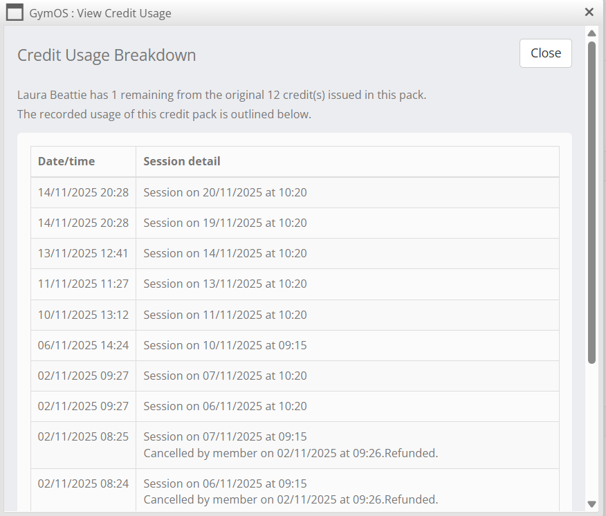The width and height of the screenshot is (606, 516).
Task: Click the scrollbar down arrow
Action: click(591, 504)
